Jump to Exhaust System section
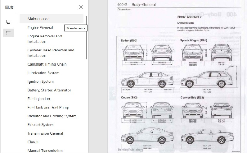The image size is (247, 153). pos(40,125)
